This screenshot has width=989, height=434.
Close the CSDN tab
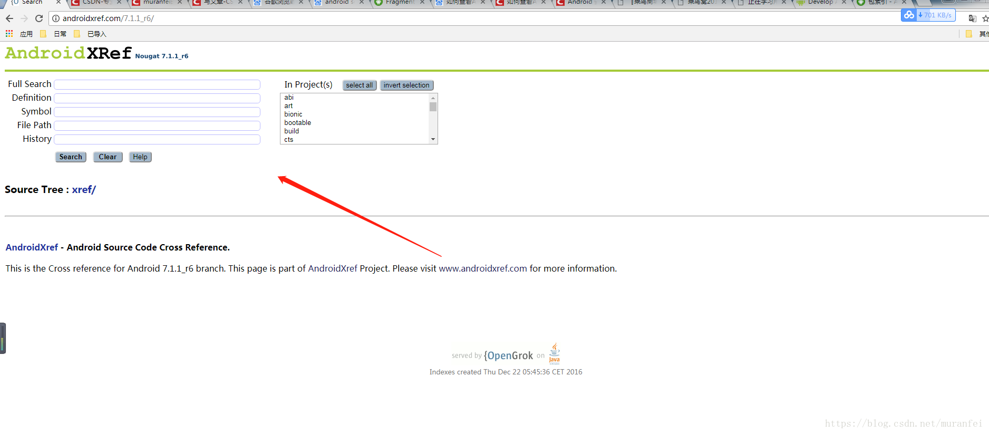point(119,2)
